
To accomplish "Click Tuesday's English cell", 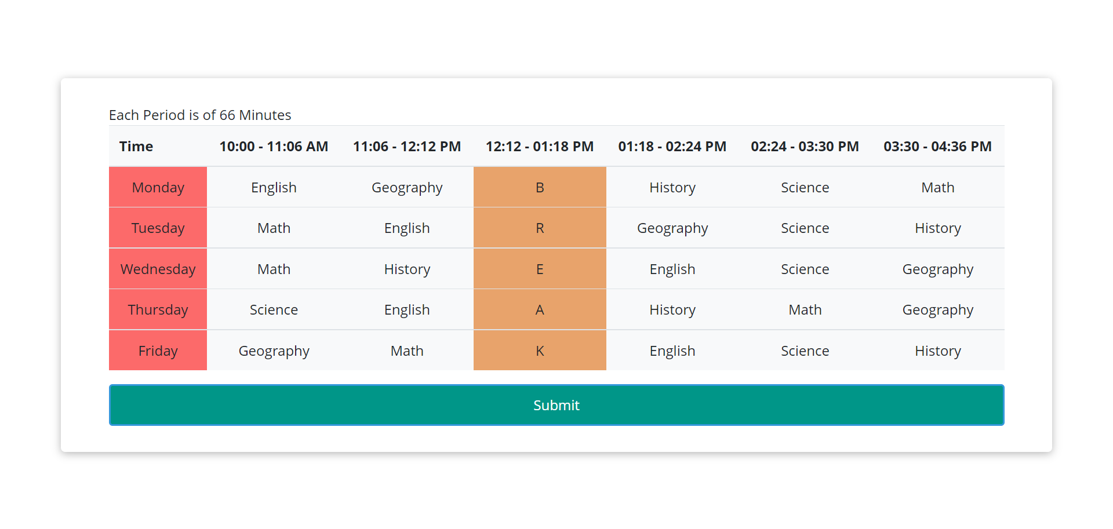I will (x=407, y=228).
